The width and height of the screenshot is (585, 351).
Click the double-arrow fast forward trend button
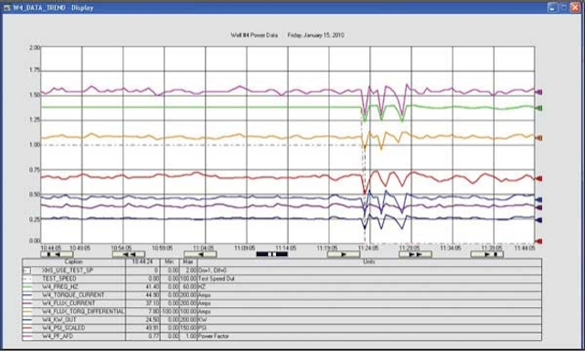tap(415, 254)
